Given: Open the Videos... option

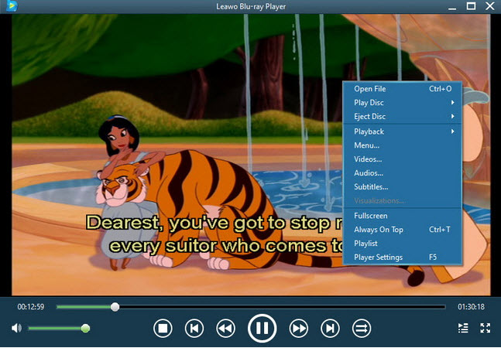Looking at the screenshot, I should pos(403,159).
